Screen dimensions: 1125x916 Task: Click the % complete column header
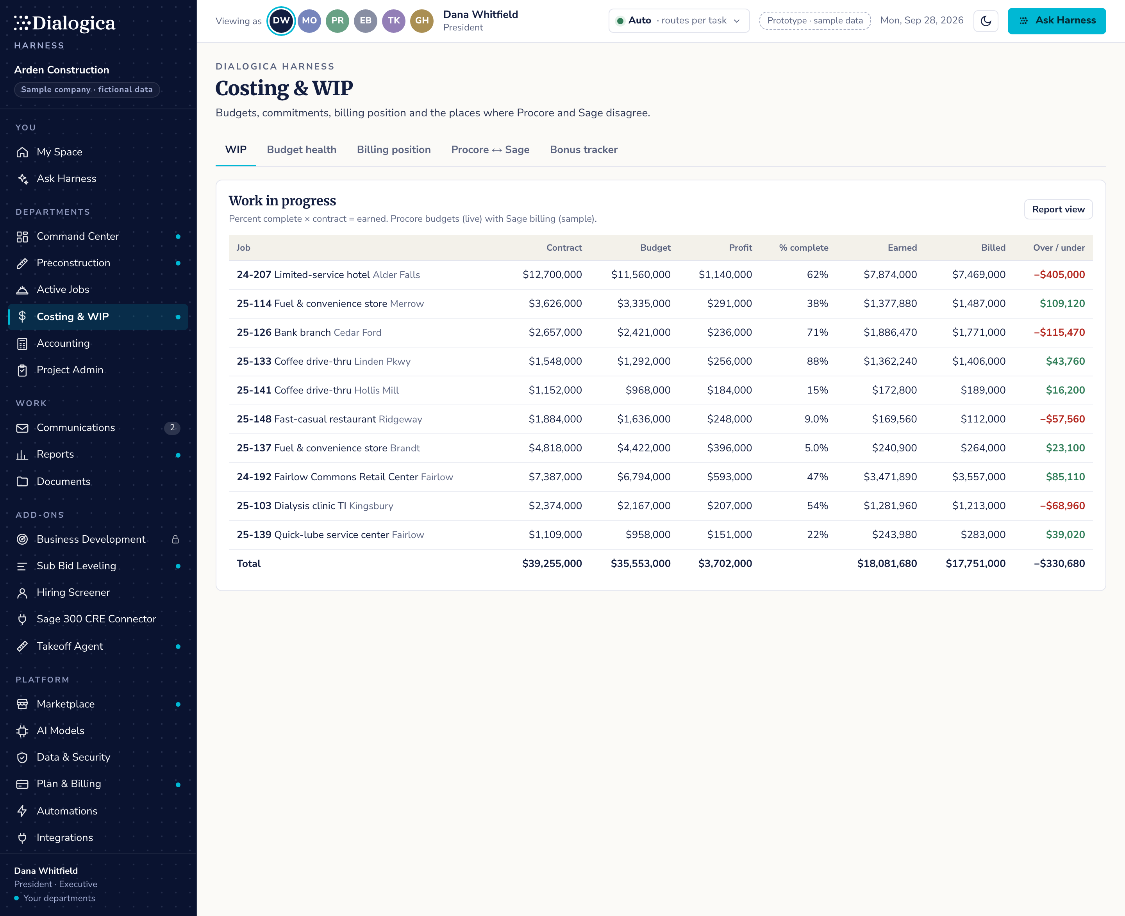[804, 248]
